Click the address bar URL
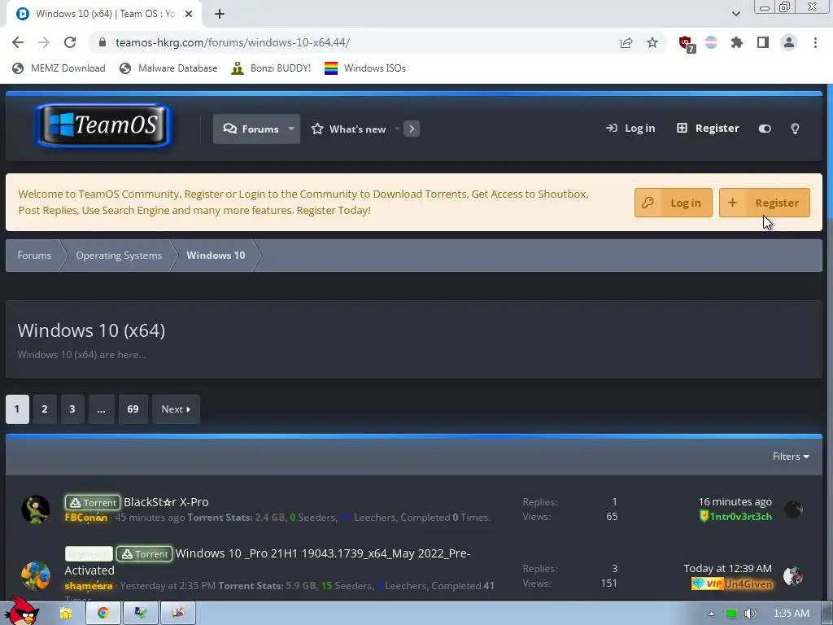 [x=232, y=42]
